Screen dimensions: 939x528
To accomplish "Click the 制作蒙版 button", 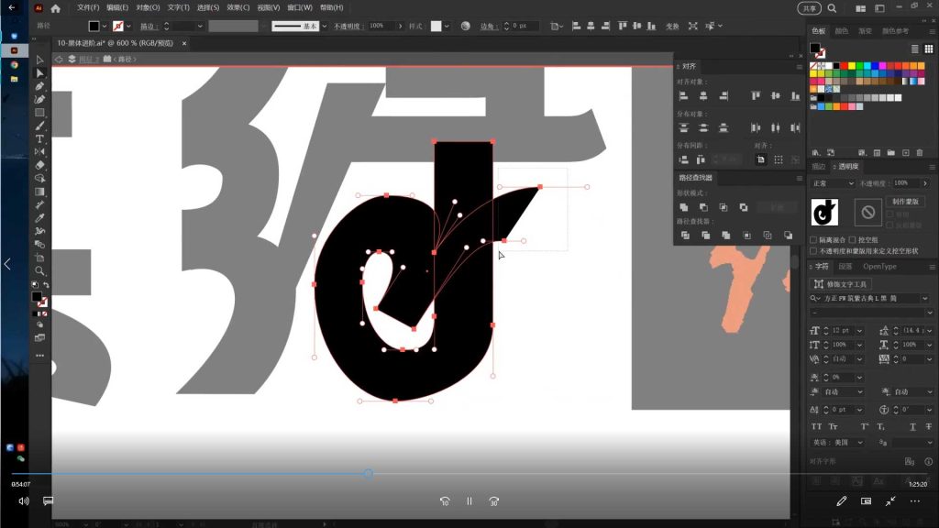I will 907,202.
